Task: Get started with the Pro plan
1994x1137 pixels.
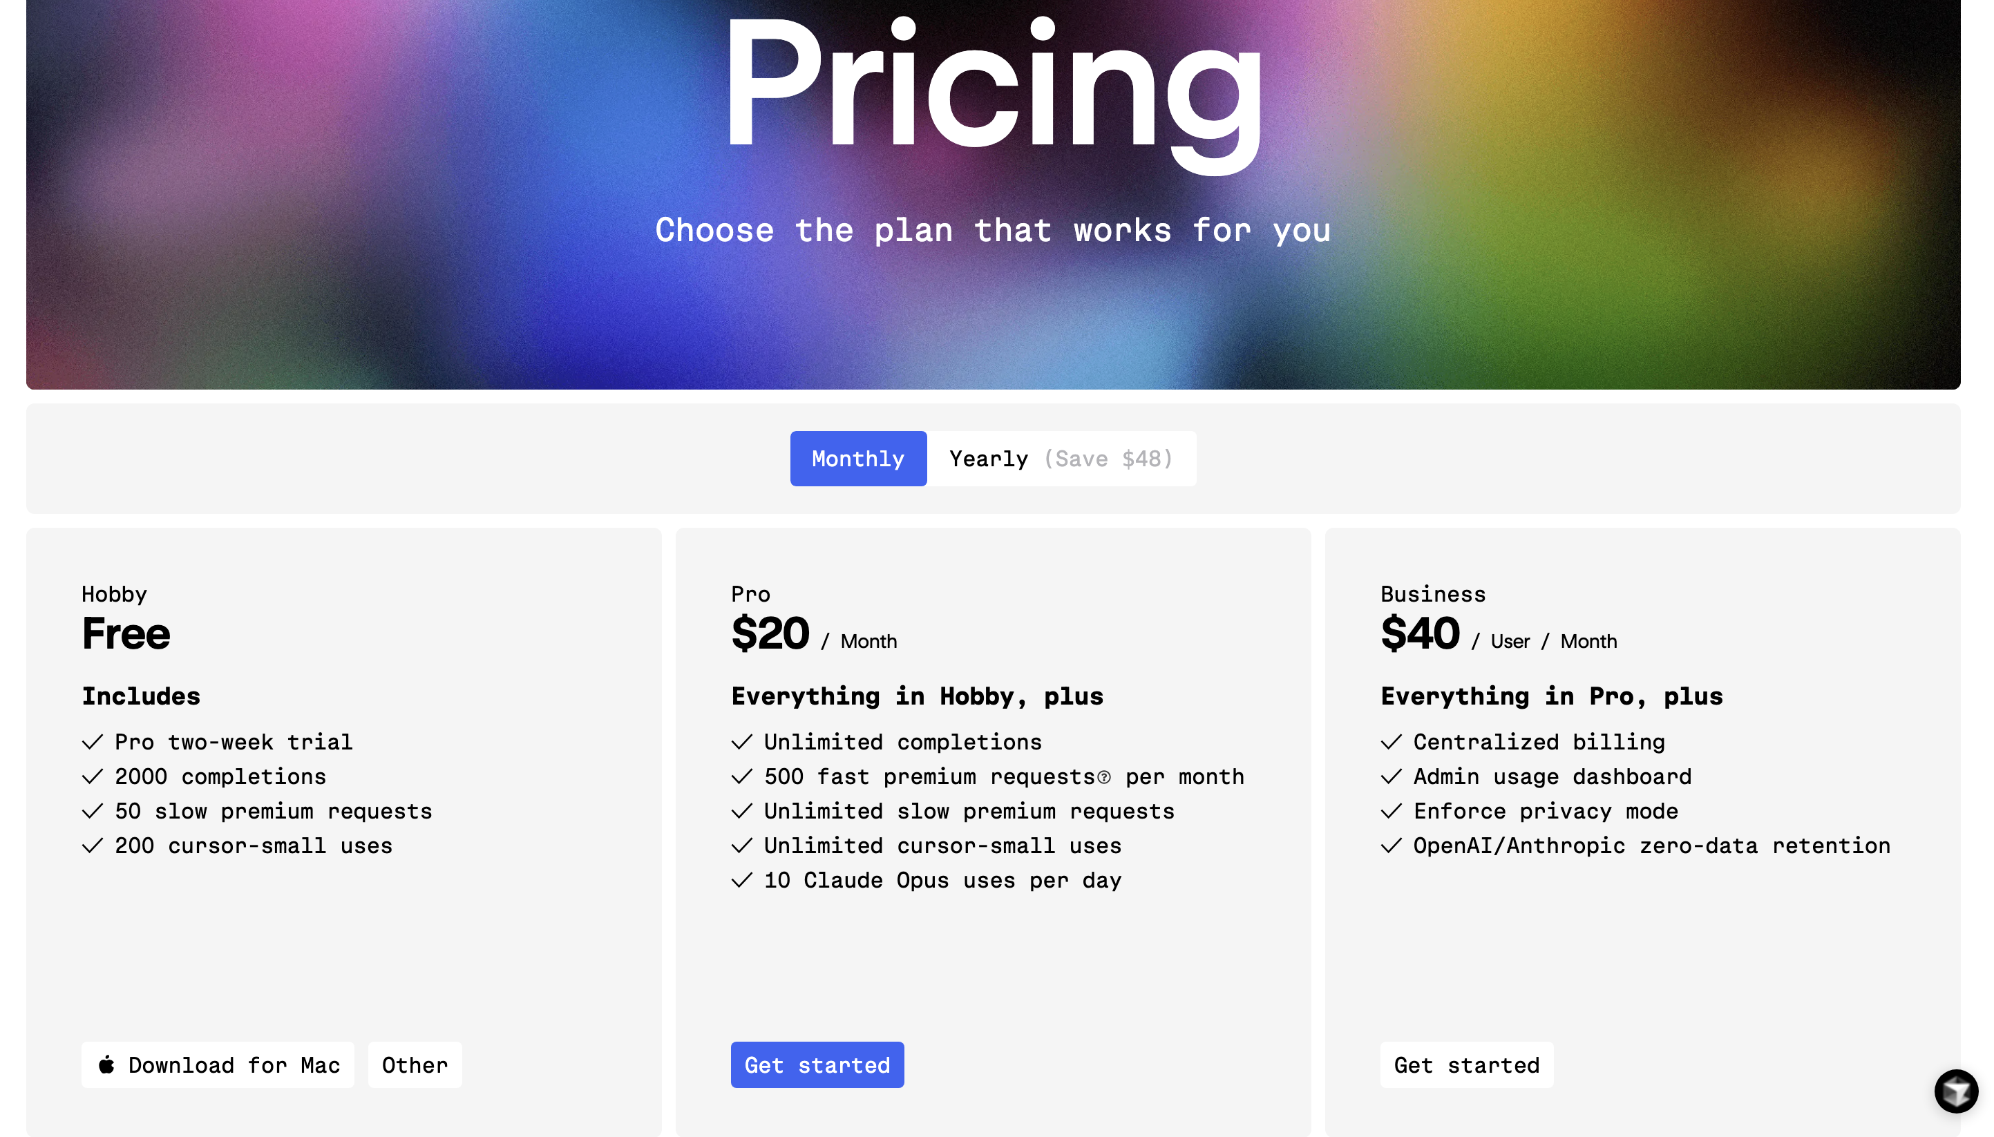Action: (817, 1064)
